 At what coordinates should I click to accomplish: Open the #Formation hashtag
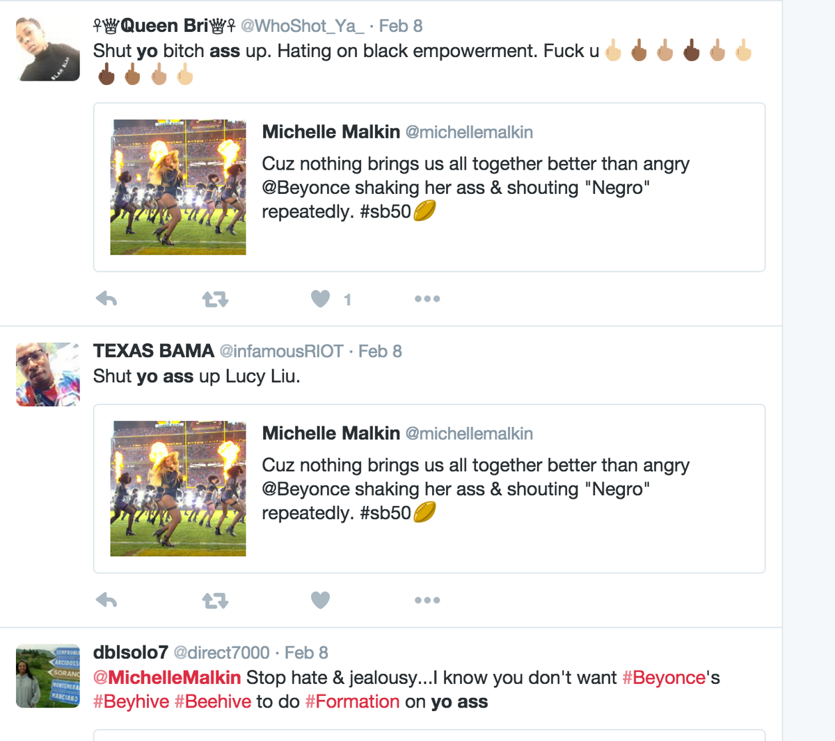[352, 701]
